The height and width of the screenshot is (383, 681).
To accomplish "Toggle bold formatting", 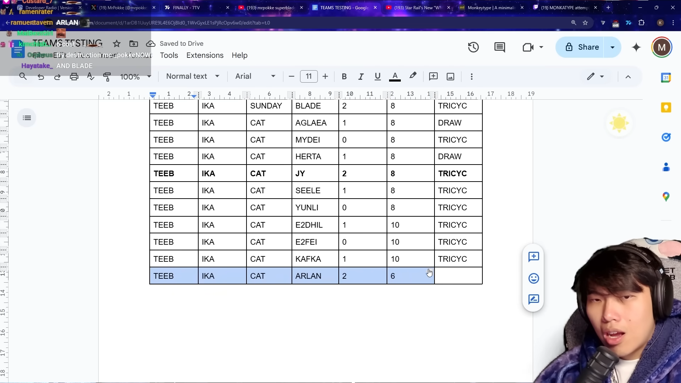I will pyautogui.click(x=344, y=77).
